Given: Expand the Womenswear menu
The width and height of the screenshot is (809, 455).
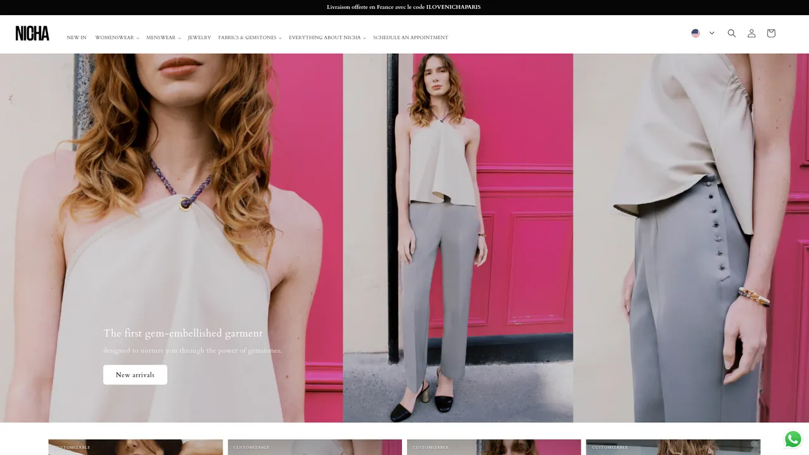Looking at the screenshot, I should pyautogui.click(x=117, y=38).
